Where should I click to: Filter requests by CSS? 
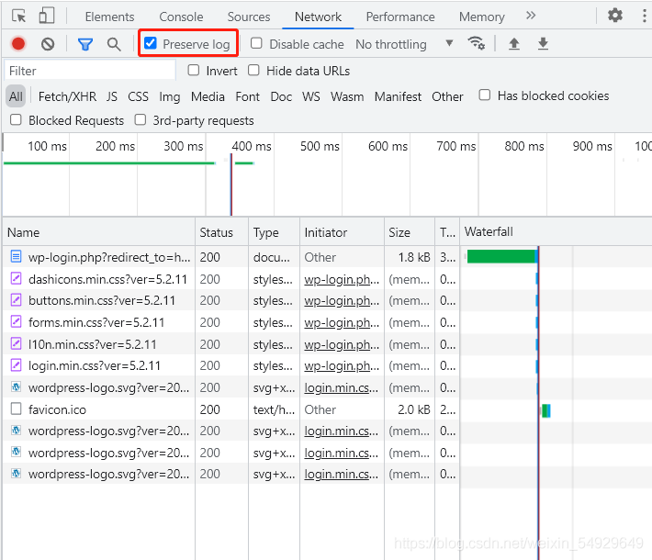click(138, 96)
